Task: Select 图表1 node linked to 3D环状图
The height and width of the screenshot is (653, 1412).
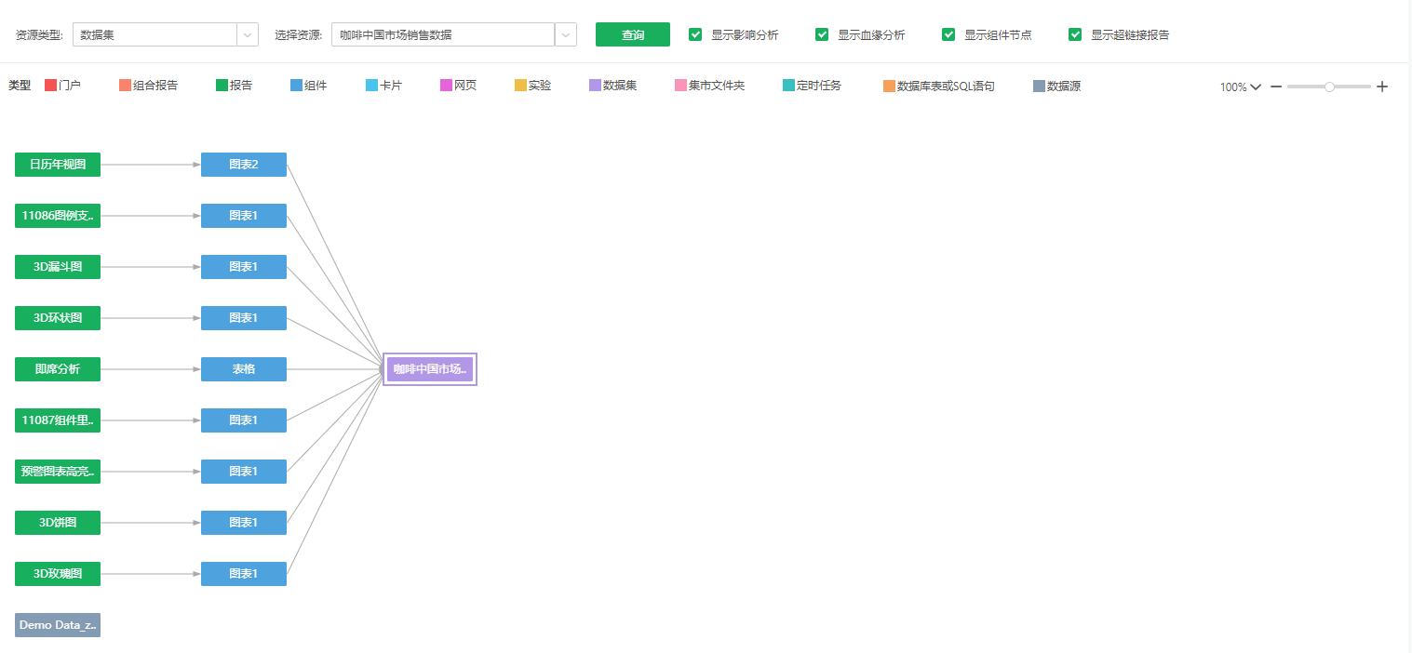Action: click(244, 318)
